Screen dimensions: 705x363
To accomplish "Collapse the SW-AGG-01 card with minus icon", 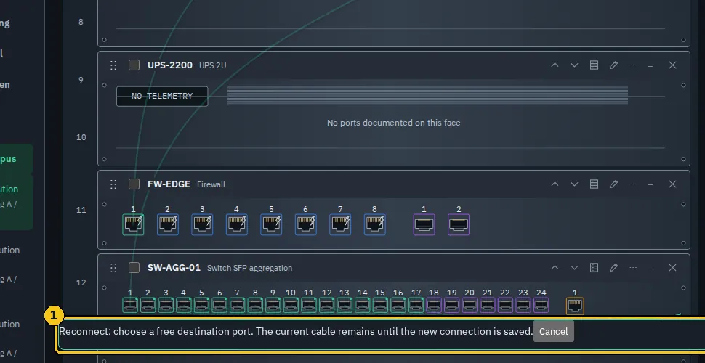I will tap(650, 268).
